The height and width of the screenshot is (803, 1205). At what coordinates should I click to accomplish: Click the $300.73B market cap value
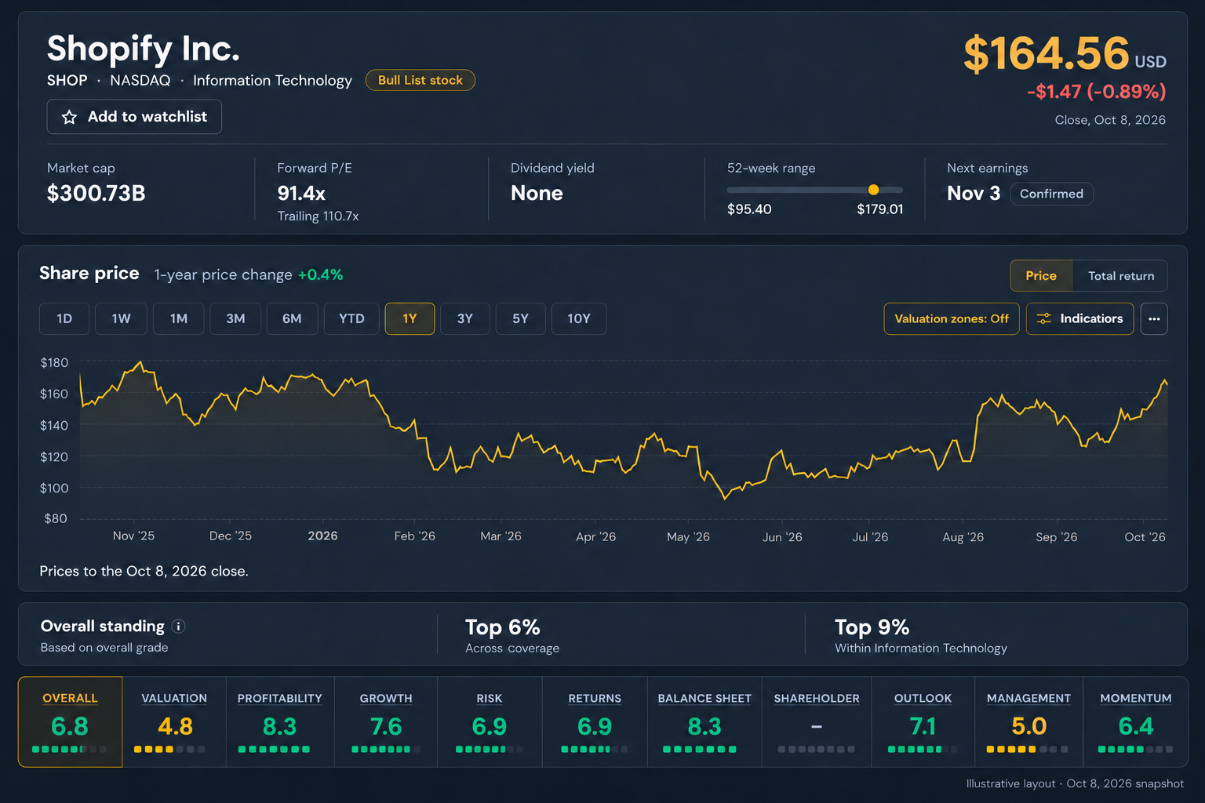click(x=96, y=194)
